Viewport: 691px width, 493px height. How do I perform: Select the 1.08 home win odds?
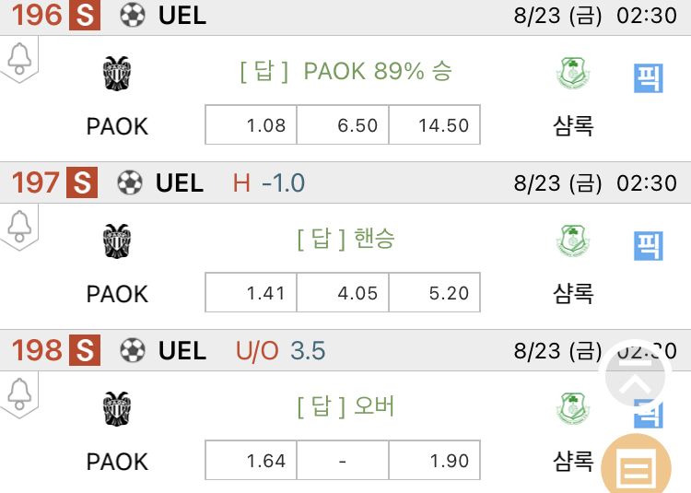(251, 124)
